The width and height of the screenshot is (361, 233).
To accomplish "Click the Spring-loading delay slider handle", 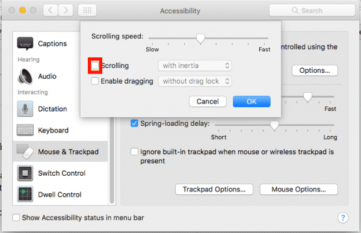I will point(274,125).
